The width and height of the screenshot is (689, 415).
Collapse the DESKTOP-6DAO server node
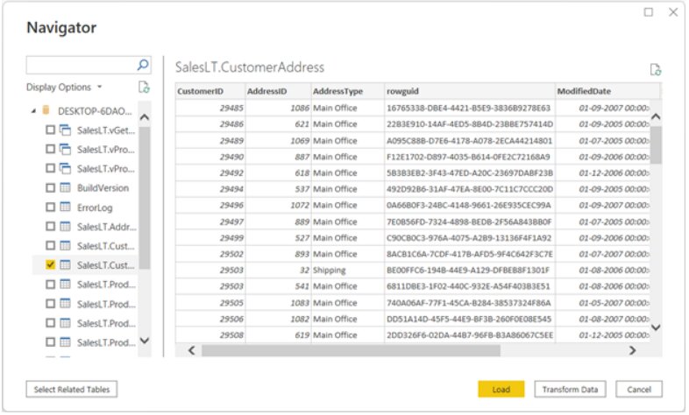(x=33, y=111)
